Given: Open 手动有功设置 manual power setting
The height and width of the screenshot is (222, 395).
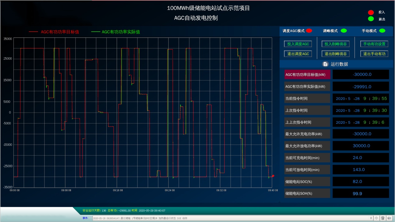Looking at the screenshot, I should (374, 44).
